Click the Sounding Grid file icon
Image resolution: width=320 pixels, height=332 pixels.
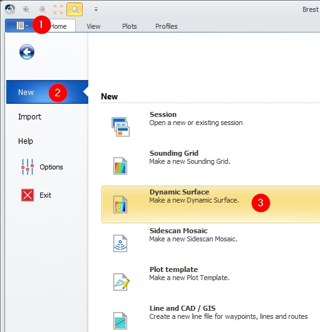pyautogui.click(x=120, y=166)
